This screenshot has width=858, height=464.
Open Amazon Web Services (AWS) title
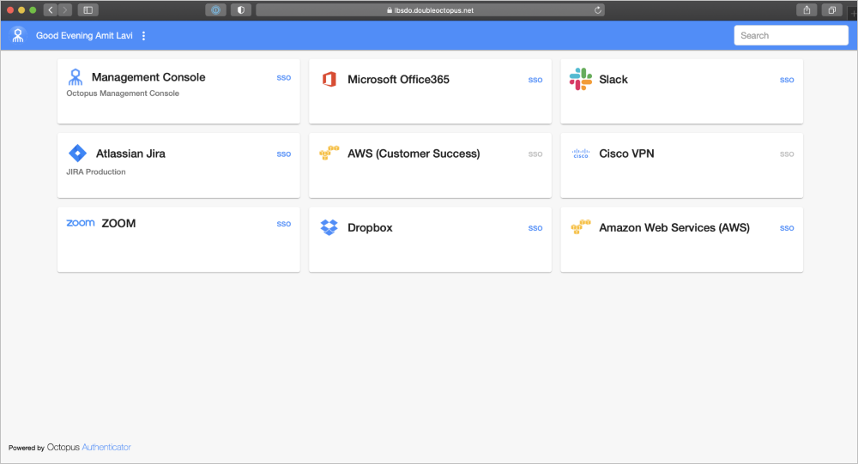674,227
